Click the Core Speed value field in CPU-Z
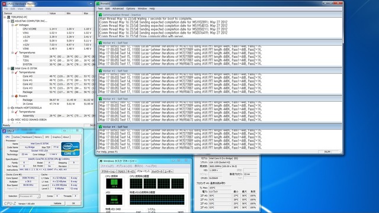Viewport: 379px width, 213px height. point(28,178)
